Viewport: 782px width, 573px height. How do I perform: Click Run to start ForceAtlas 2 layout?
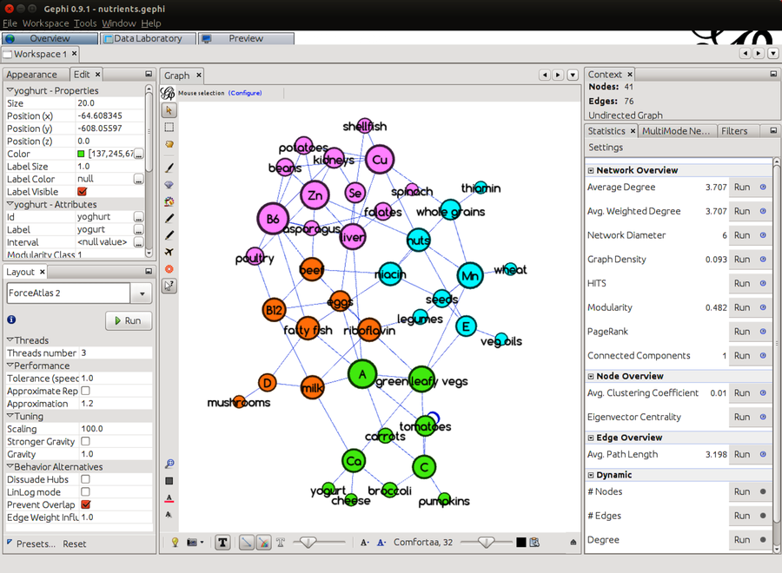[129, 319]
